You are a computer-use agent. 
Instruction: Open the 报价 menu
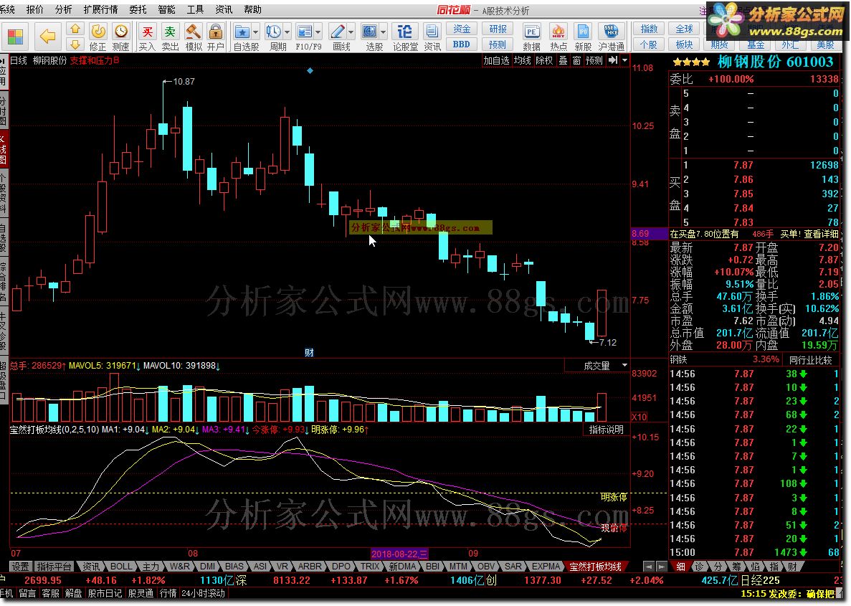[34, 9]
